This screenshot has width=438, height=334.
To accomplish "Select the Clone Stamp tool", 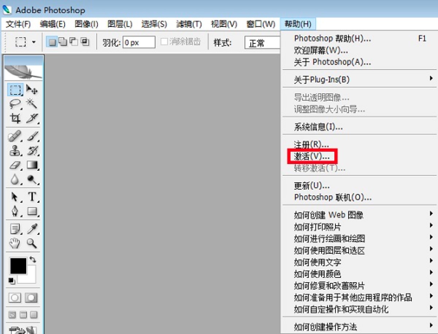I will point(15,150).
